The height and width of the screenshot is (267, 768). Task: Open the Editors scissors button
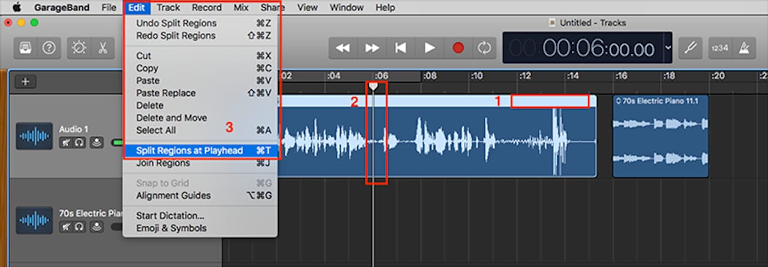pos(102,48)
